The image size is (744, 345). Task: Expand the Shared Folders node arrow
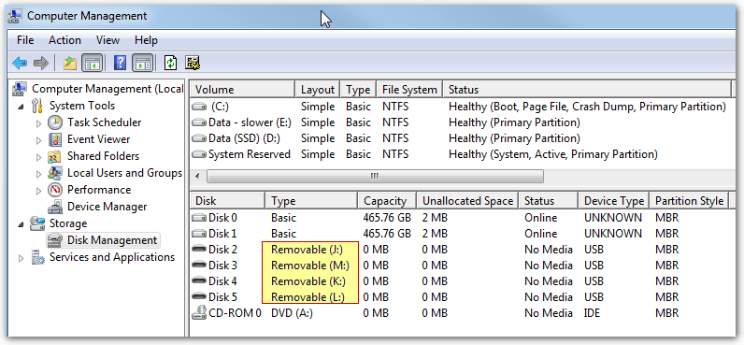(39, 157)
